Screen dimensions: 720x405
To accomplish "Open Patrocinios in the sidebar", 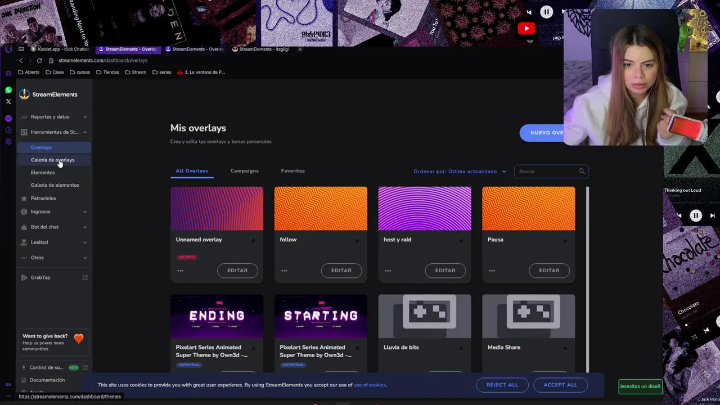I will [x=43, y=199].
